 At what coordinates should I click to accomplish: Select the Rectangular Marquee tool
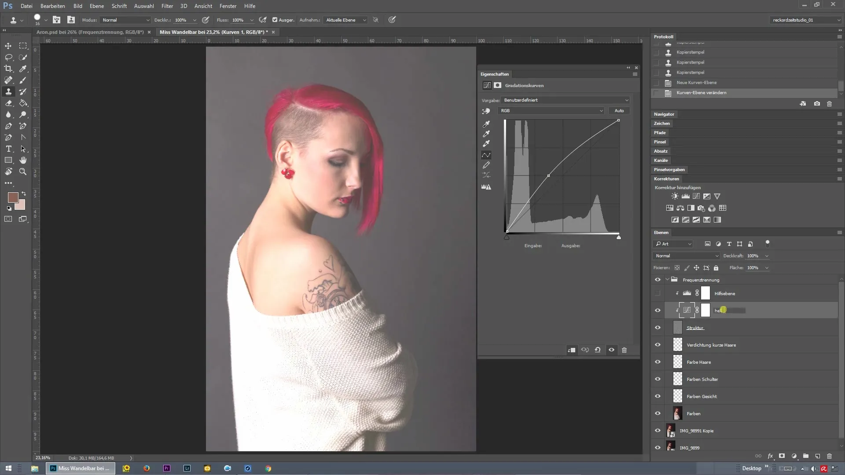(x=23, y=46)
